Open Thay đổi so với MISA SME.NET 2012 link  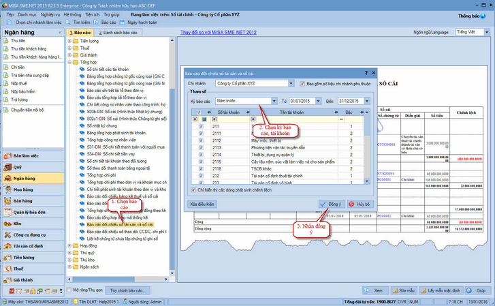click(x=219, y=32)
